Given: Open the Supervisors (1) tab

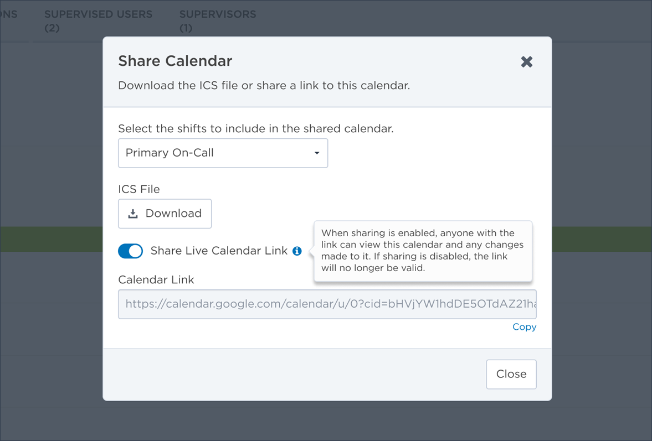Looking at the screenshot, I should coord(218,20).
